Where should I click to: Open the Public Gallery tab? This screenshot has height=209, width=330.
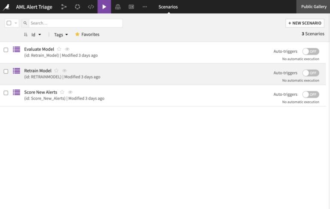click(x=314, y=7)
